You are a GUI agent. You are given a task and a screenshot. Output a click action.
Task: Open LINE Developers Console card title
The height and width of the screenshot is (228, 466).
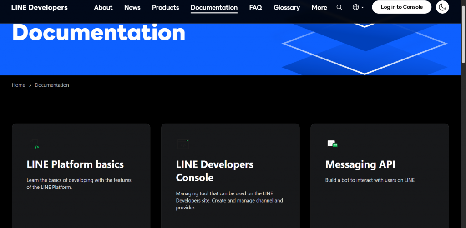[215, 171]
